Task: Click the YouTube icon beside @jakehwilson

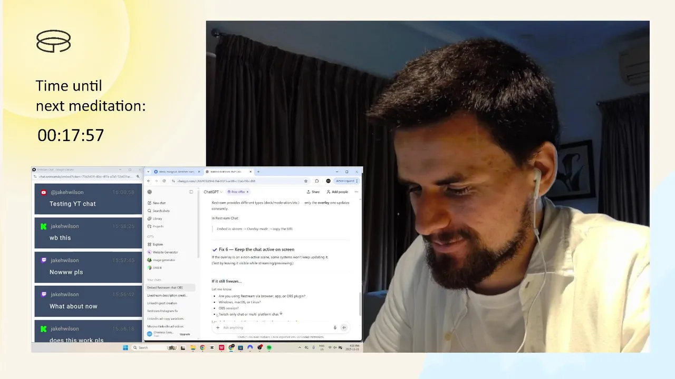Action: tap(44, 192)
